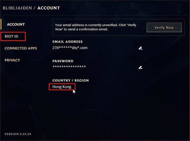Click the Hong Kong region value
The width and height of the screenshot is (190, 141).
click(62, 87)
